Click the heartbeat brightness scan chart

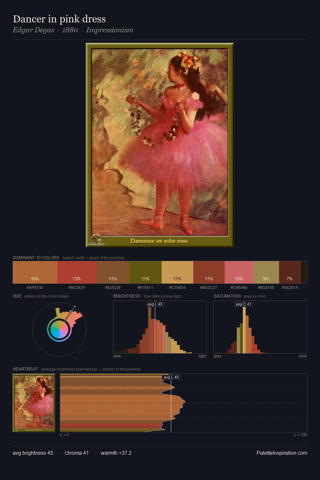click(x=184, y=403)
